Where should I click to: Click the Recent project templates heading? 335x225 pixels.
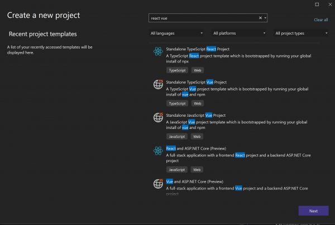(43, 34)
